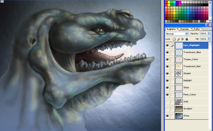The width and height of the screenshot is (213, 131).
Task: Toggle link box for Flesh_Colour layer
Action: click(172, 95)
